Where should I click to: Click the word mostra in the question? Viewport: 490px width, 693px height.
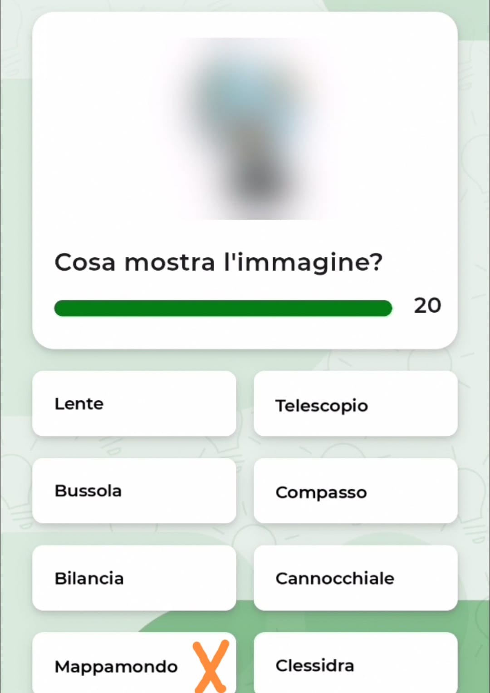click(169, 263)
